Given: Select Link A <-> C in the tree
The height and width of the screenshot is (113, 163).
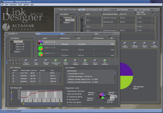Looking at the screenshot, I should [20, 49].
